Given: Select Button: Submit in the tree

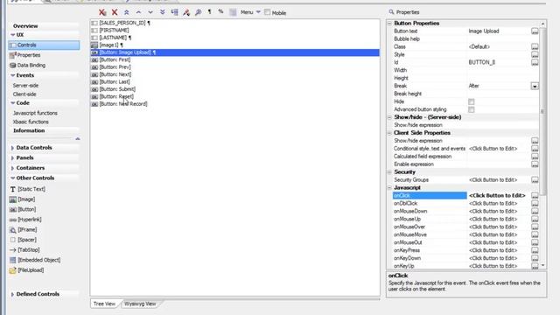Looking at the screenshot, I should [x=117, y=89].
